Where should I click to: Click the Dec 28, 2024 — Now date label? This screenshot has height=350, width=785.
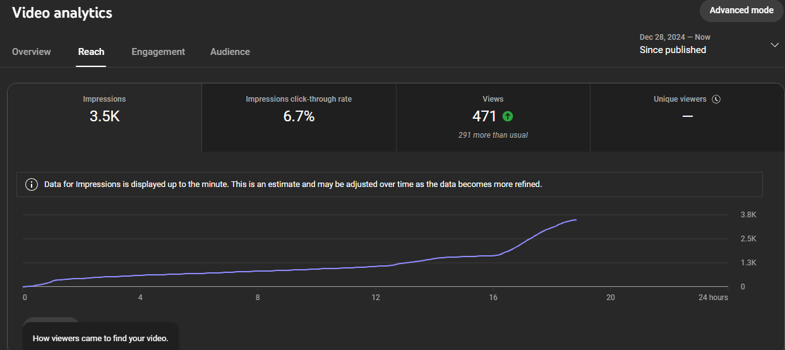point(674,37)
